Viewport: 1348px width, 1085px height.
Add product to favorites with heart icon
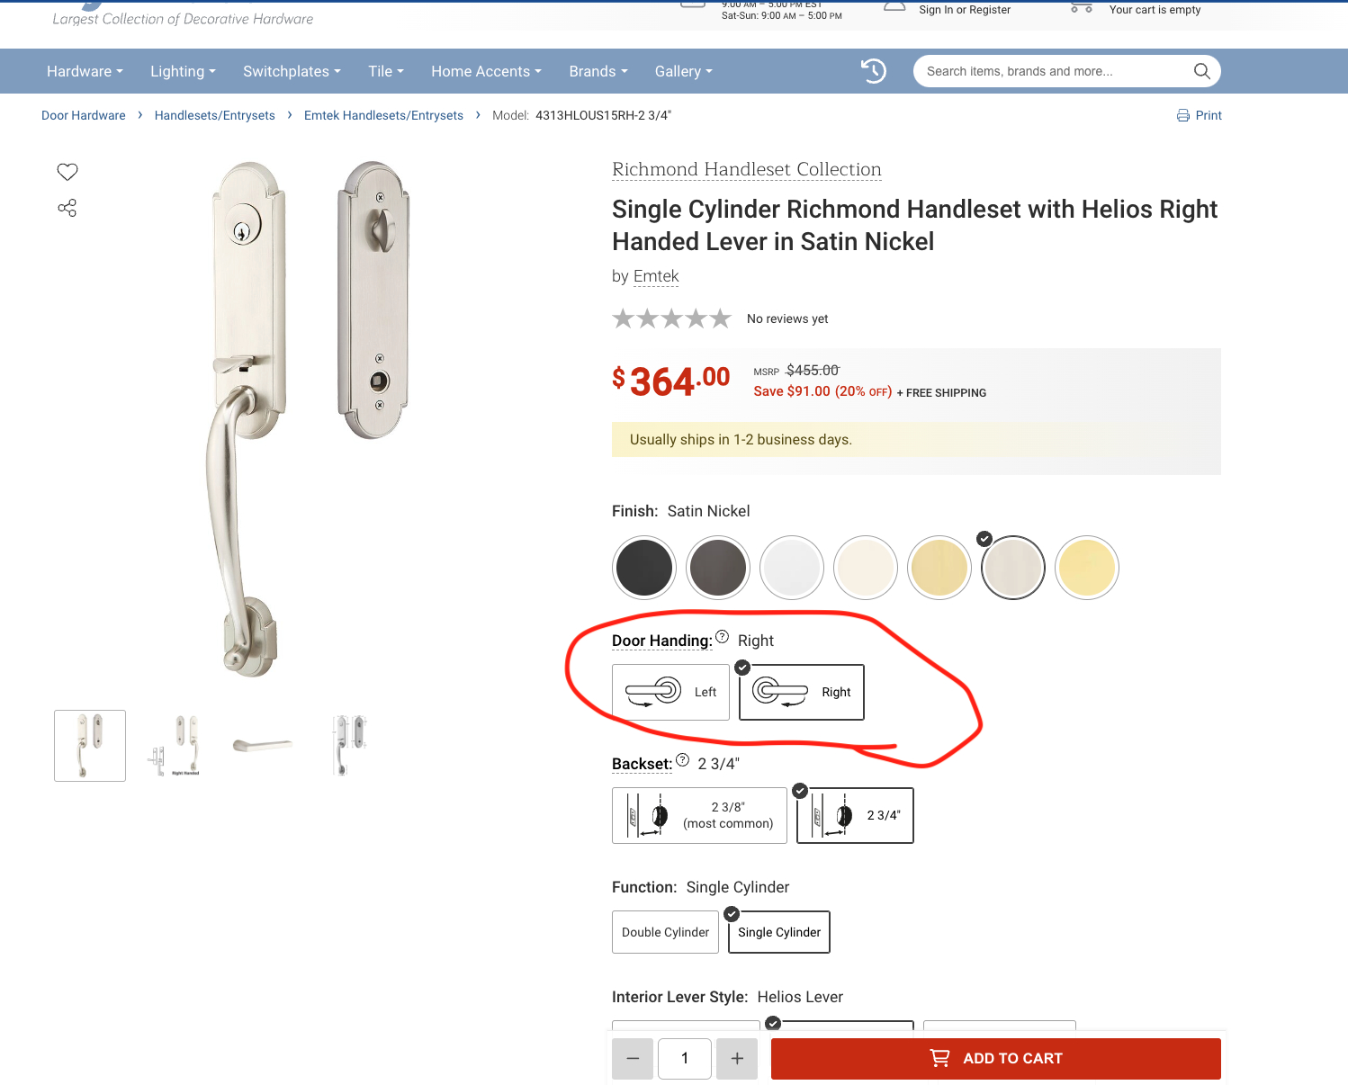(x=67, y=172)
